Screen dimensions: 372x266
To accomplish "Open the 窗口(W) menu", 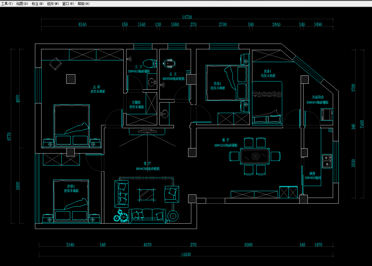I will coord(68,4).
